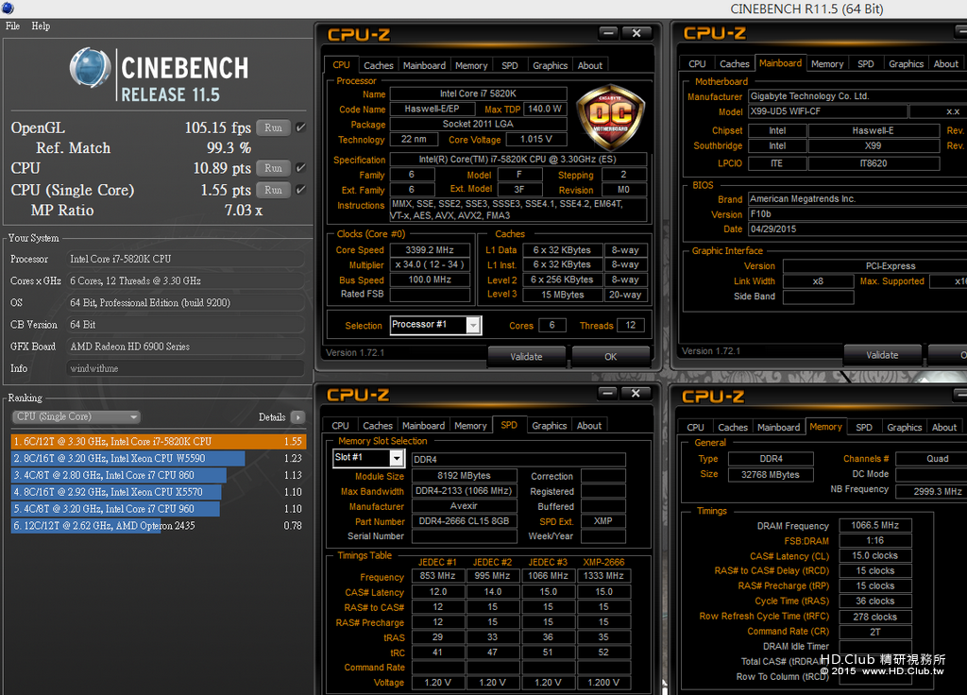The height and width of the screenshot is (695, 967).
Task: Click the Core Speed value 3399.2 MHz
Action: click(x=430, y=249)
